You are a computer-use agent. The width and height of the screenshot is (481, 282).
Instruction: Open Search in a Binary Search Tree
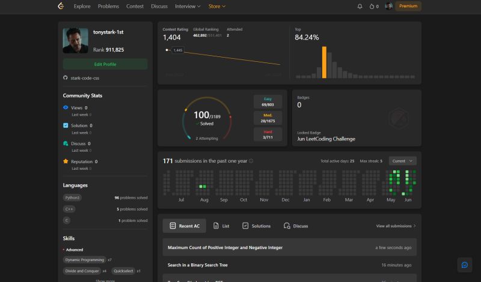tap(290, 265)
